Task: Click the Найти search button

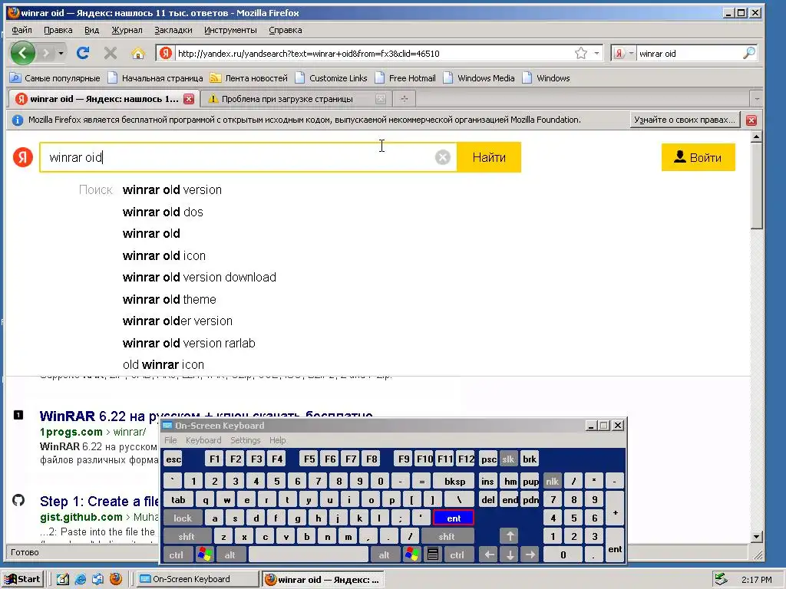Action: point(489,157)
